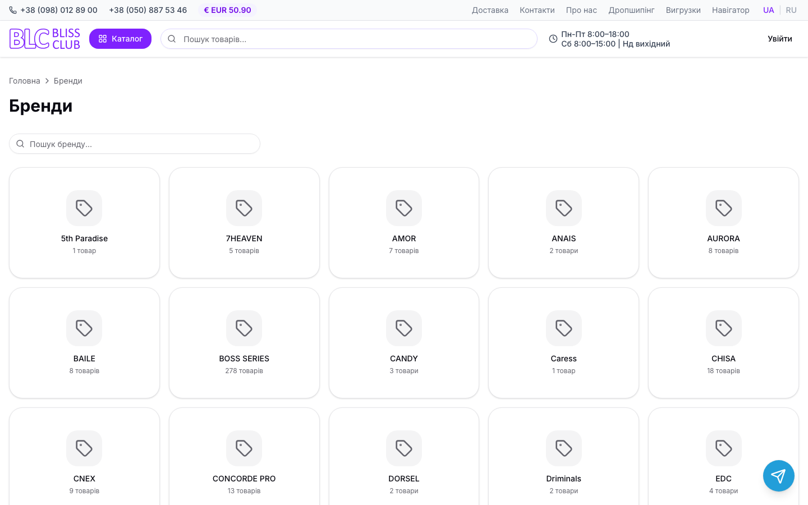Open the Telegram chat floating button
808x505 pixels.
778,476
